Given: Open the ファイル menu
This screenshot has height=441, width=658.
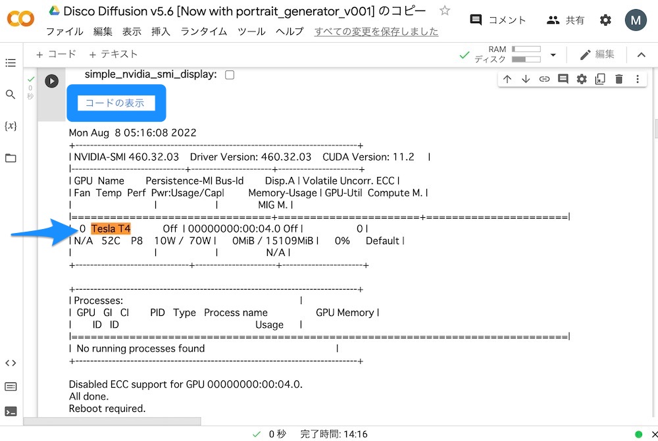Looking at the screenshot, I should coord(64,32).
